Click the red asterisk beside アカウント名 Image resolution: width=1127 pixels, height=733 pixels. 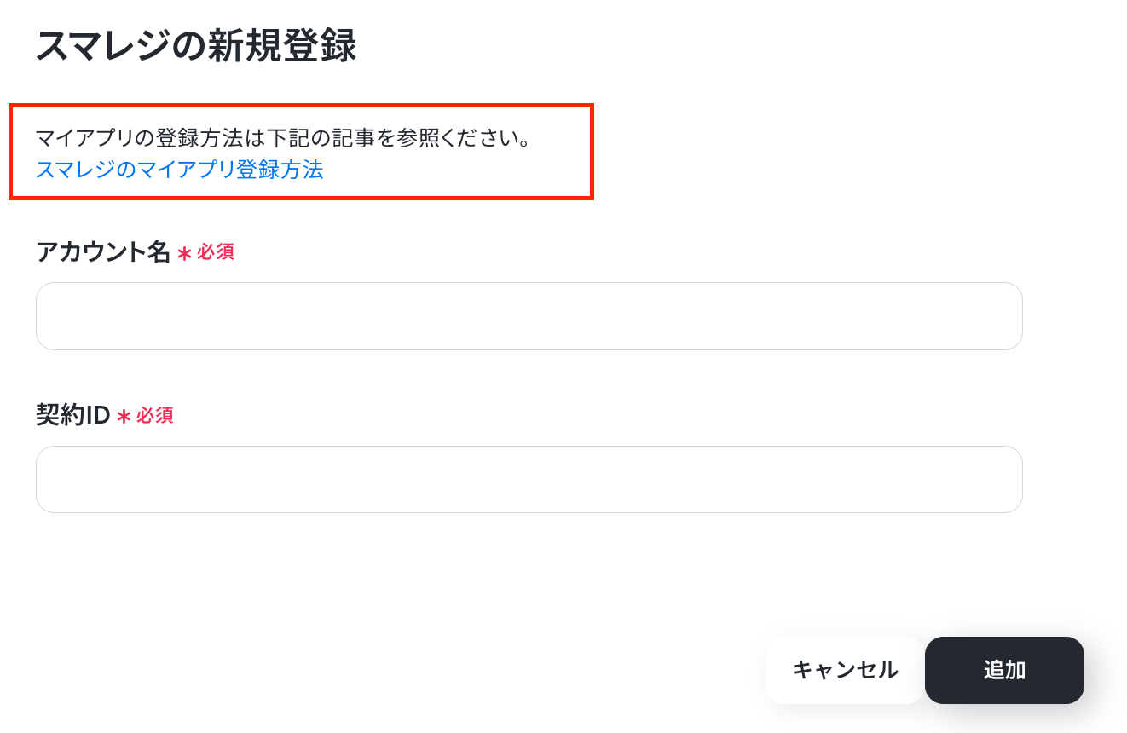click(x=184, y=253)
